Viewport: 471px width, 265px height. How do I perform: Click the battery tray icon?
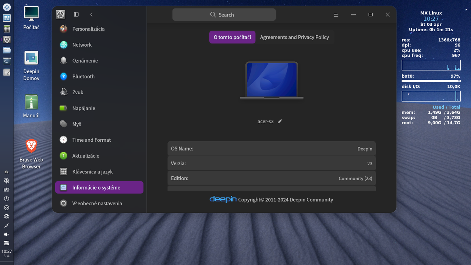tap(7, 190)
